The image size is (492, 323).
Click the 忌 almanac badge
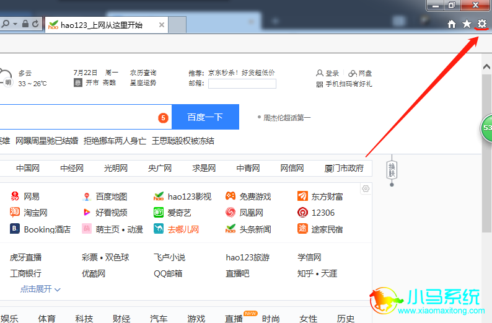78,83
